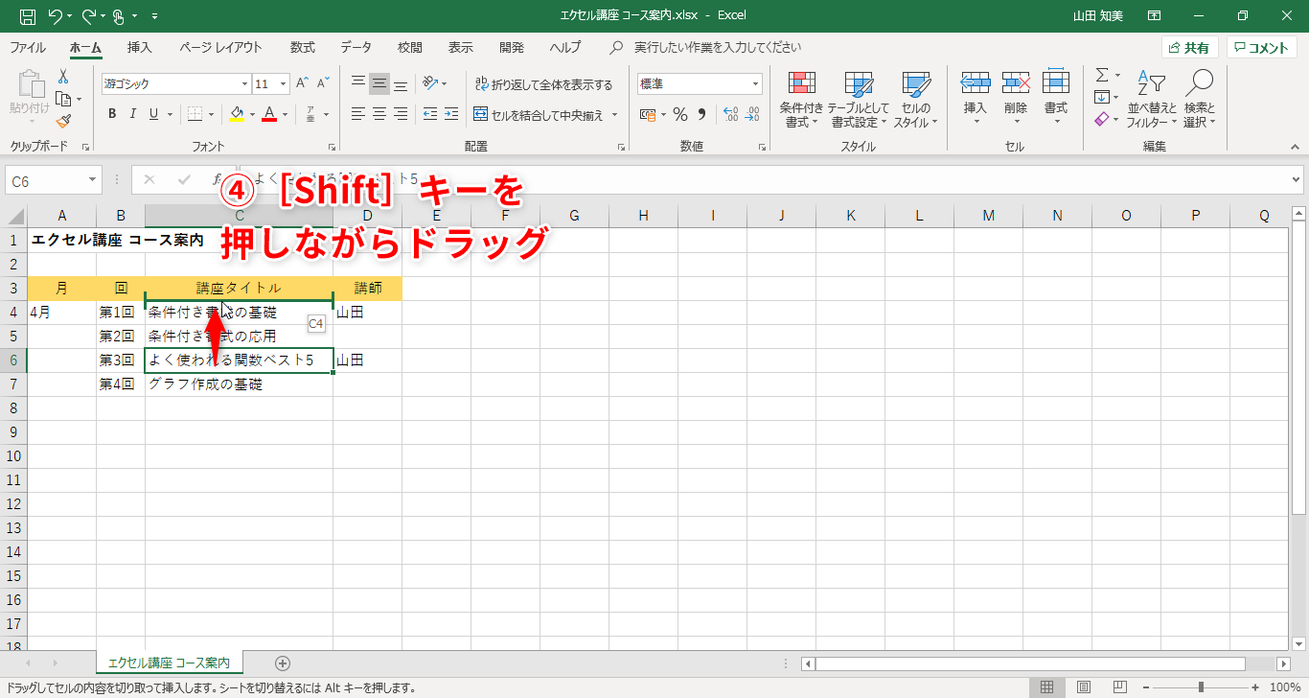Click the add new sheet plus icon
Viewport: 1309px width, 698px height.
pos(283,663)
